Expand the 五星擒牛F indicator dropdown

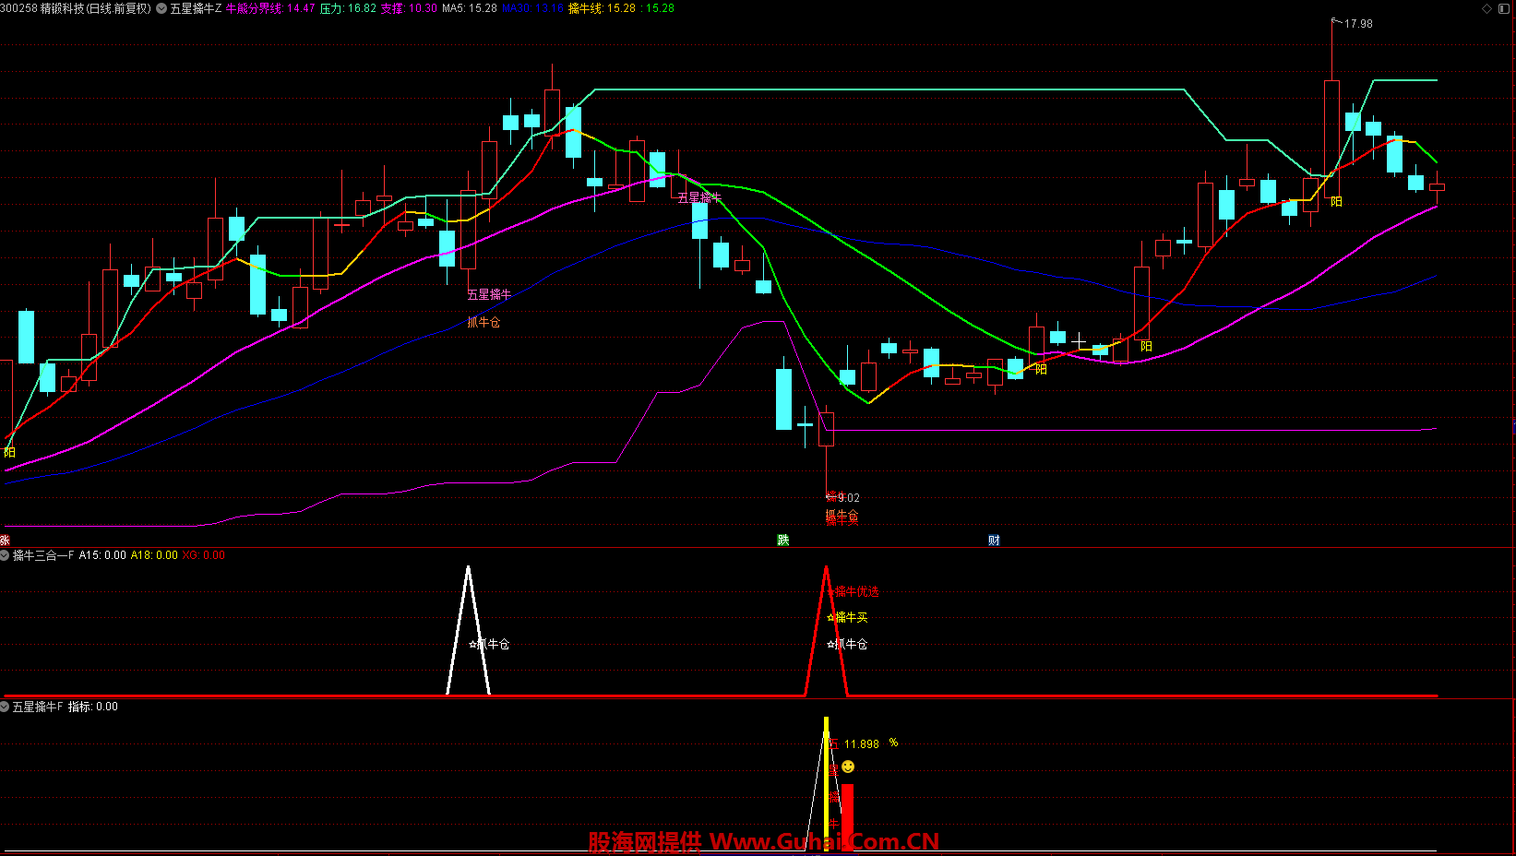(6, 707)
